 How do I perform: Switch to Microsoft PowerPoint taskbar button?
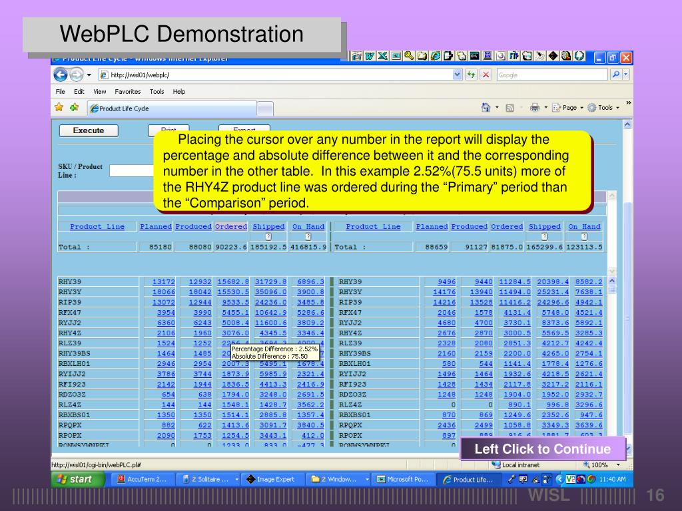point(403,479)
